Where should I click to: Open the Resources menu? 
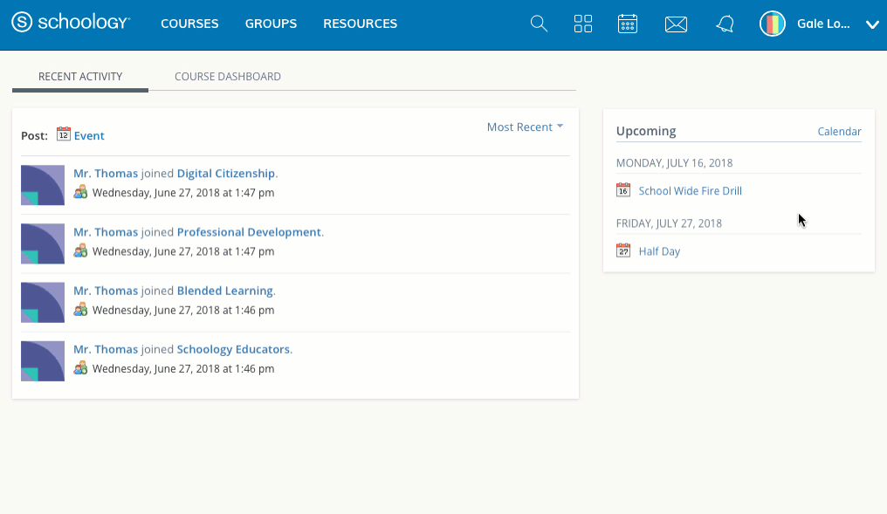tap(360, 24)
